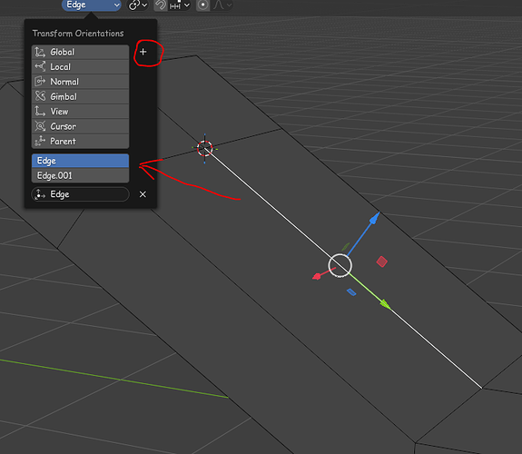The image size is (522, 454).
Task: Click the Transform Orientations heading text
Action: coord(78,34)
